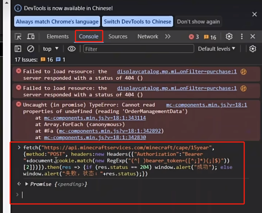Open live expression eye icon
Screen dimensions: 262x213
[72, 49]
